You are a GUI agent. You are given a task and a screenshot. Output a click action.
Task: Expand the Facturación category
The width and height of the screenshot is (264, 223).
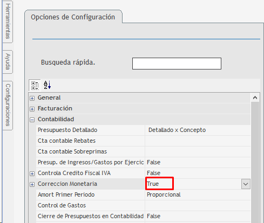(32, 109)
